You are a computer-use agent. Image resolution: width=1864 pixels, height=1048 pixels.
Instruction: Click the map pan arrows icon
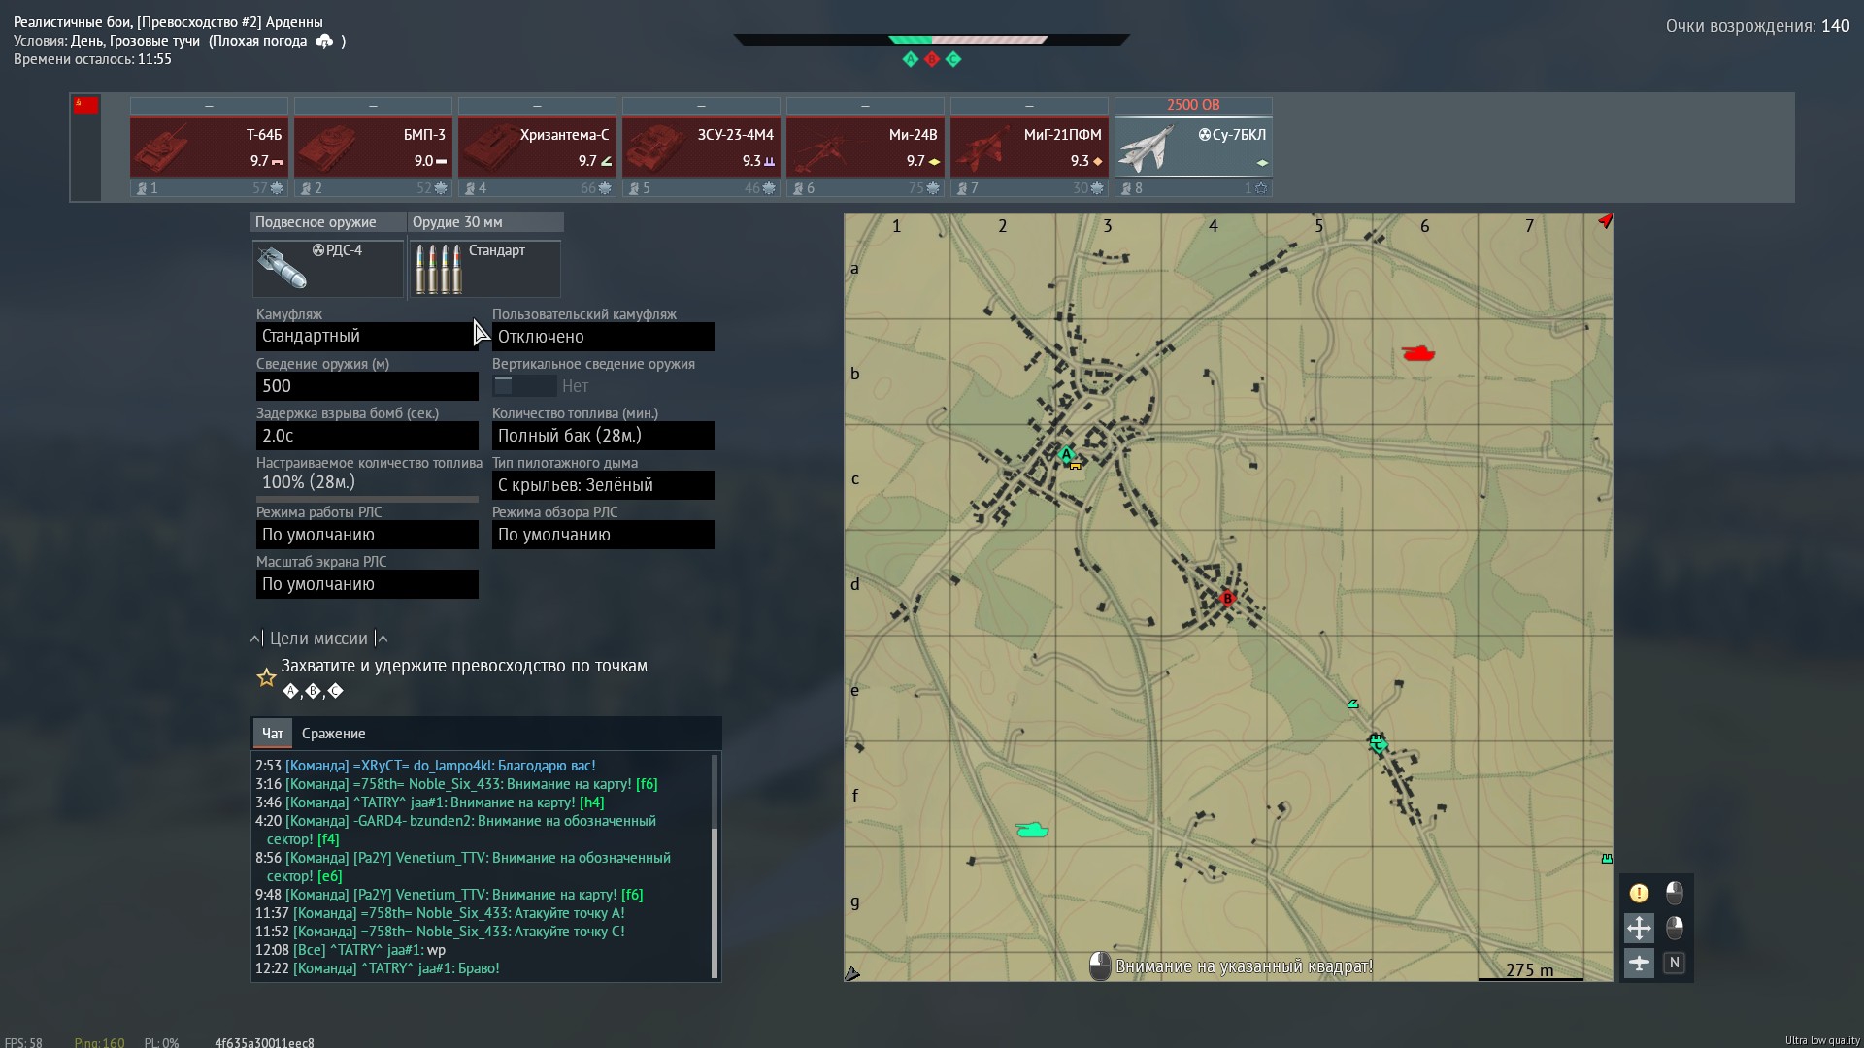(1639, 928)
